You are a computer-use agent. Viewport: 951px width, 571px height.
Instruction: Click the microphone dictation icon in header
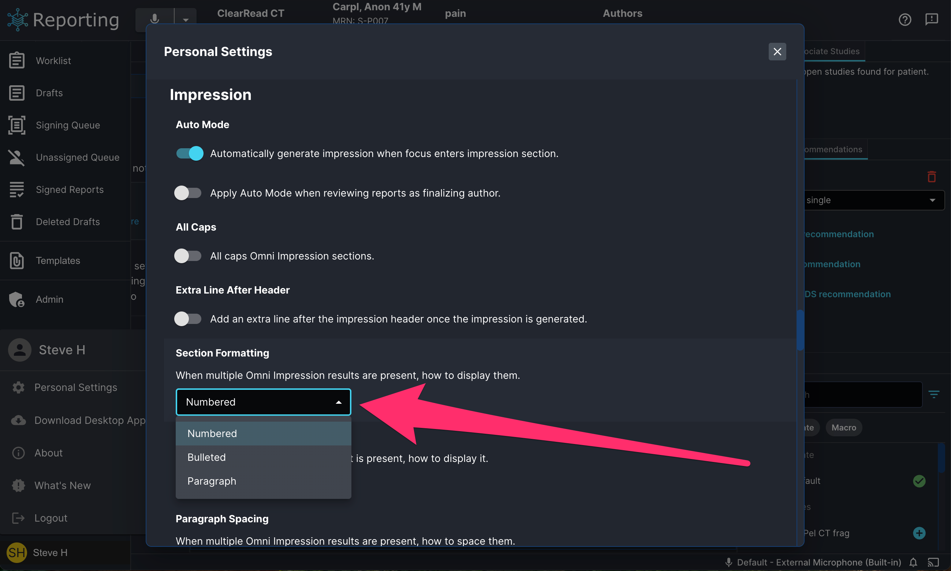(x=154, y=19)
